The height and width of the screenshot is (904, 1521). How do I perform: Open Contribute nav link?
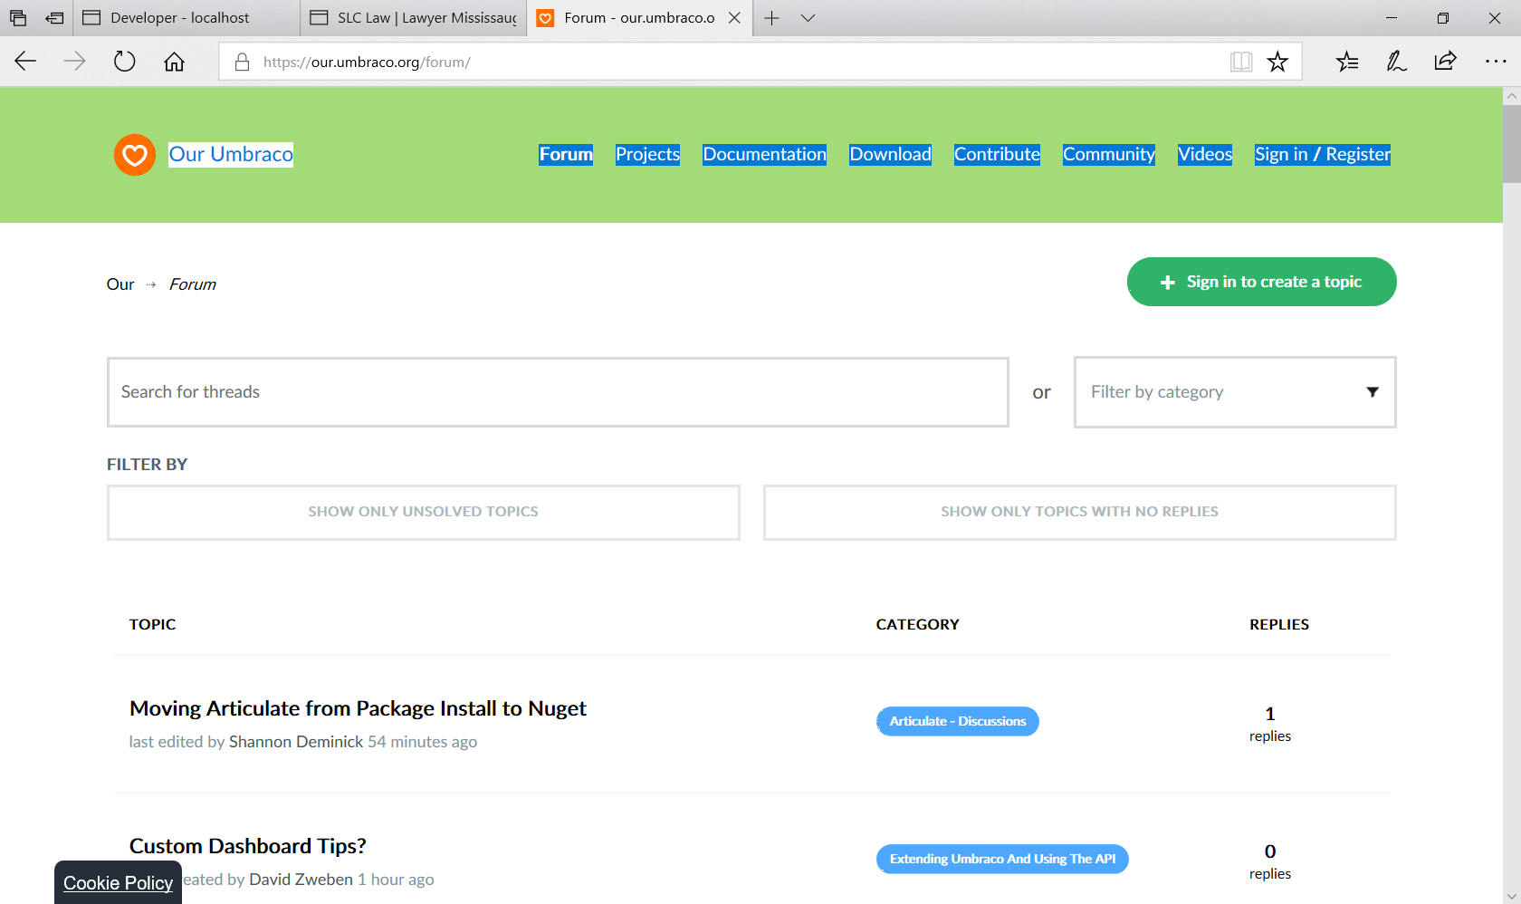[x=997, y=155]
